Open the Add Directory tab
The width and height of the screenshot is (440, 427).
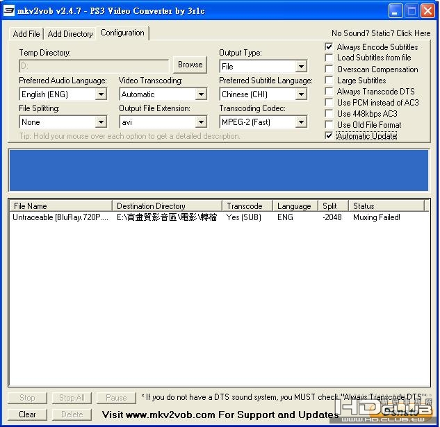pos(70,34)
